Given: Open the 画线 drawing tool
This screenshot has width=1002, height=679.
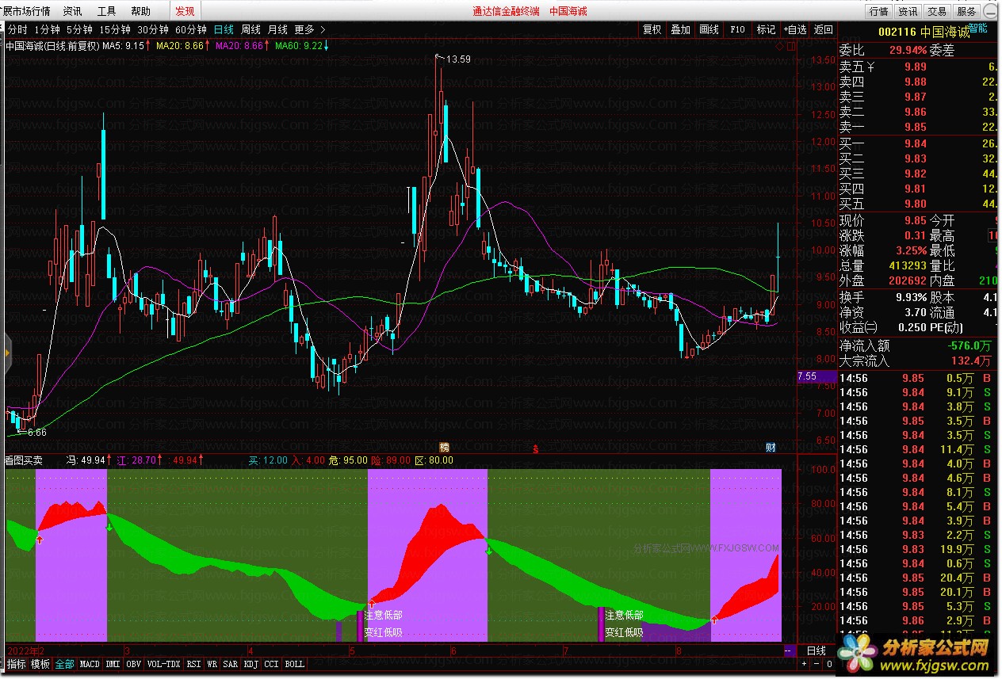Looking at the screenshot, I should click(x=709, y=29).
